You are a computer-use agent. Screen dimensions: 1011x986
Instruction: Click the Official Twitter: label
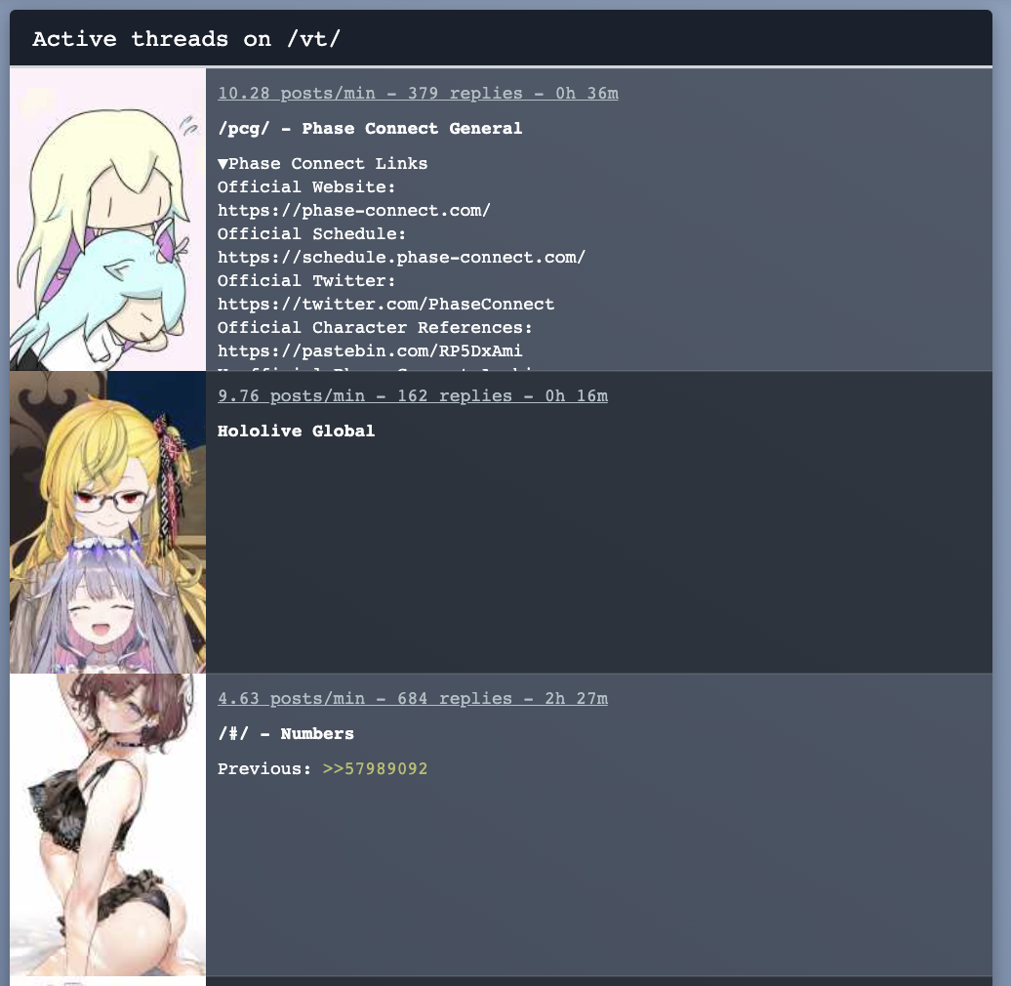pos(306,281)
